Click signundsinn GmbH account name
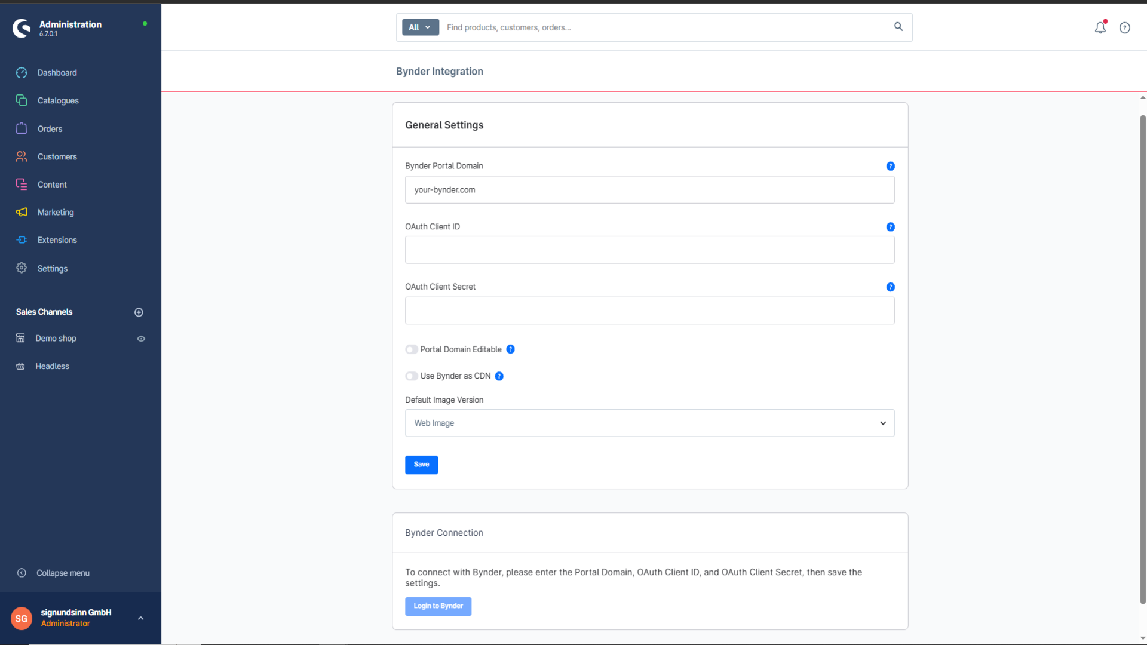This screenshot has width=1147, height=645. (x=76, y=612)
